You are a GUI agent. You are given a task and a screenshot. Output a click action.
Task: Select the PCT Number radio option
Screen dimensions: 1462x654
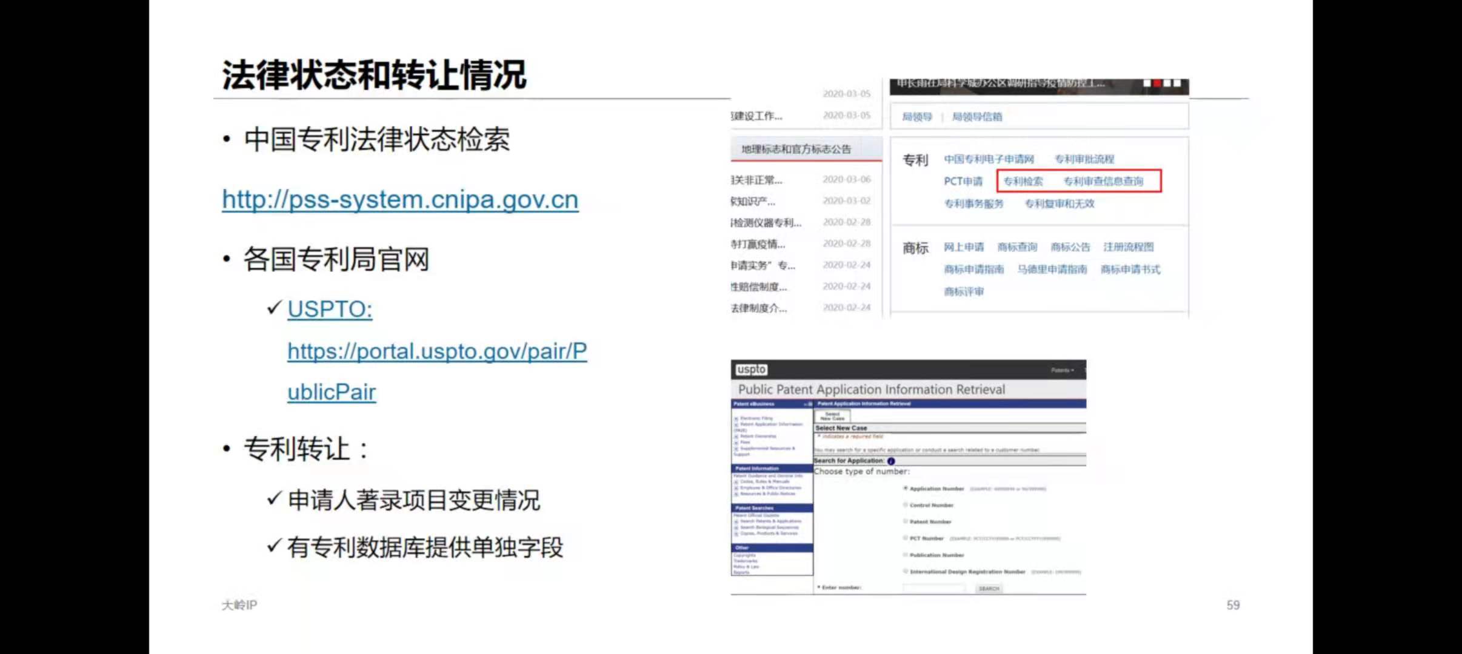pos(906,538)
